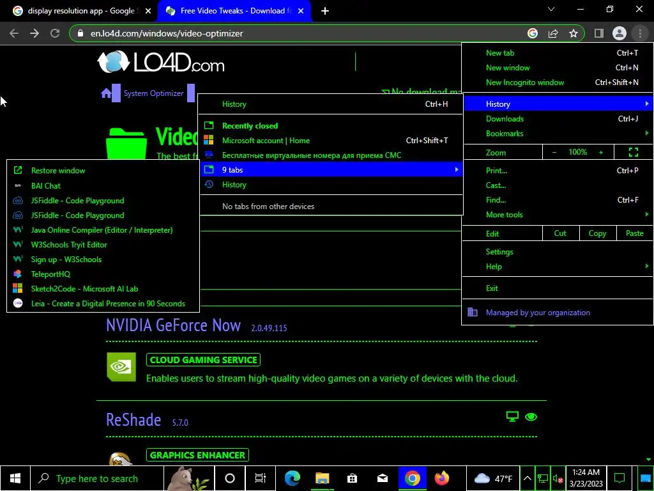The height and width of the screenshot is (491, 654).
Task: Open the side panel icon
Action: click(599, 33)
